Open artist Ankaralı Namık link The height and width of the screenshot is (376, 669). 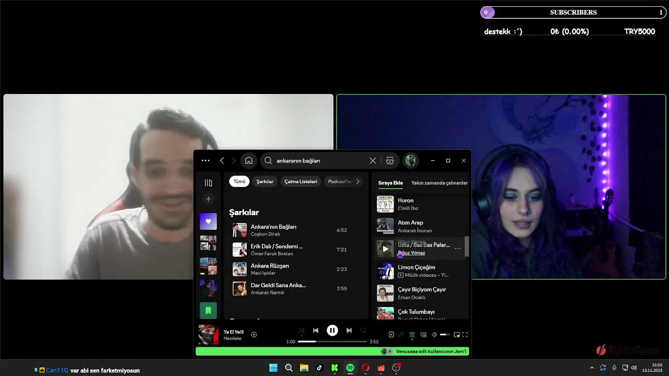268,293
